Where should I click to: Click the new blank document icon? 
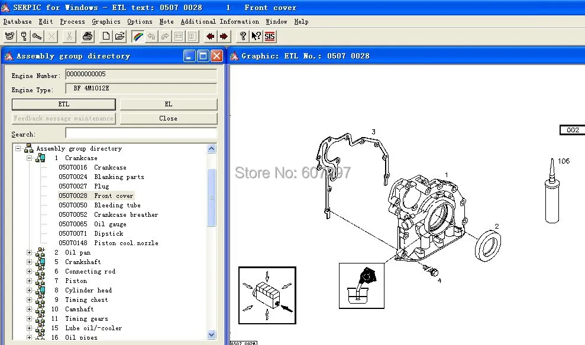pyautogui.click(x=106, y=36)
